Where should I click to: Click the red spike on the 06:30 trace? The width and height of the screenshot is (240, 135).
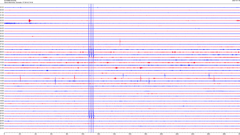(x=120, y=42)
